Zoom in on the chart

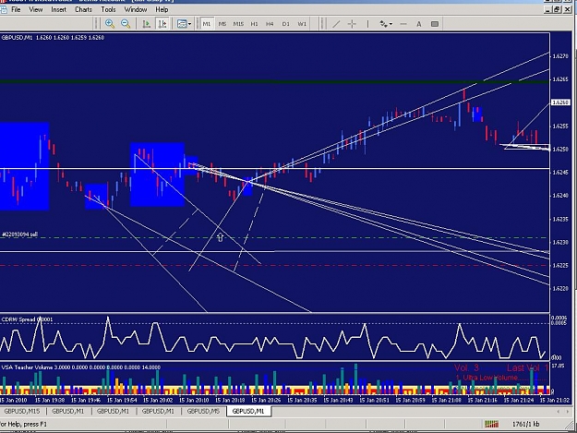point(110,24)
